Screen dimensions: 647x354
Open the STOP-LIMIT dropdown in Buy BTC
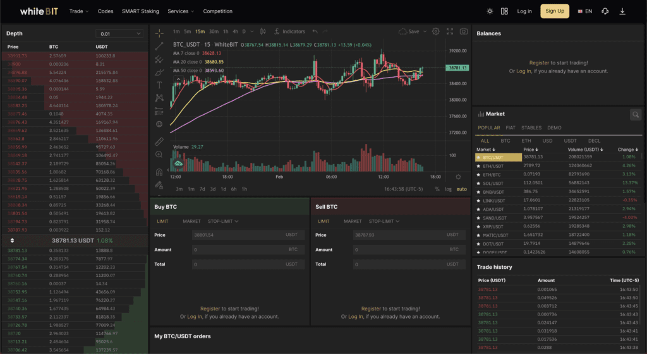coord(223,221)
